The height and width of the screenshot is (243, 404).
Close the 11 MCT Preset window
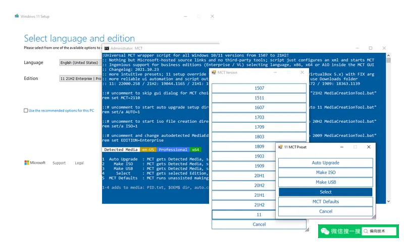point(369,147)
